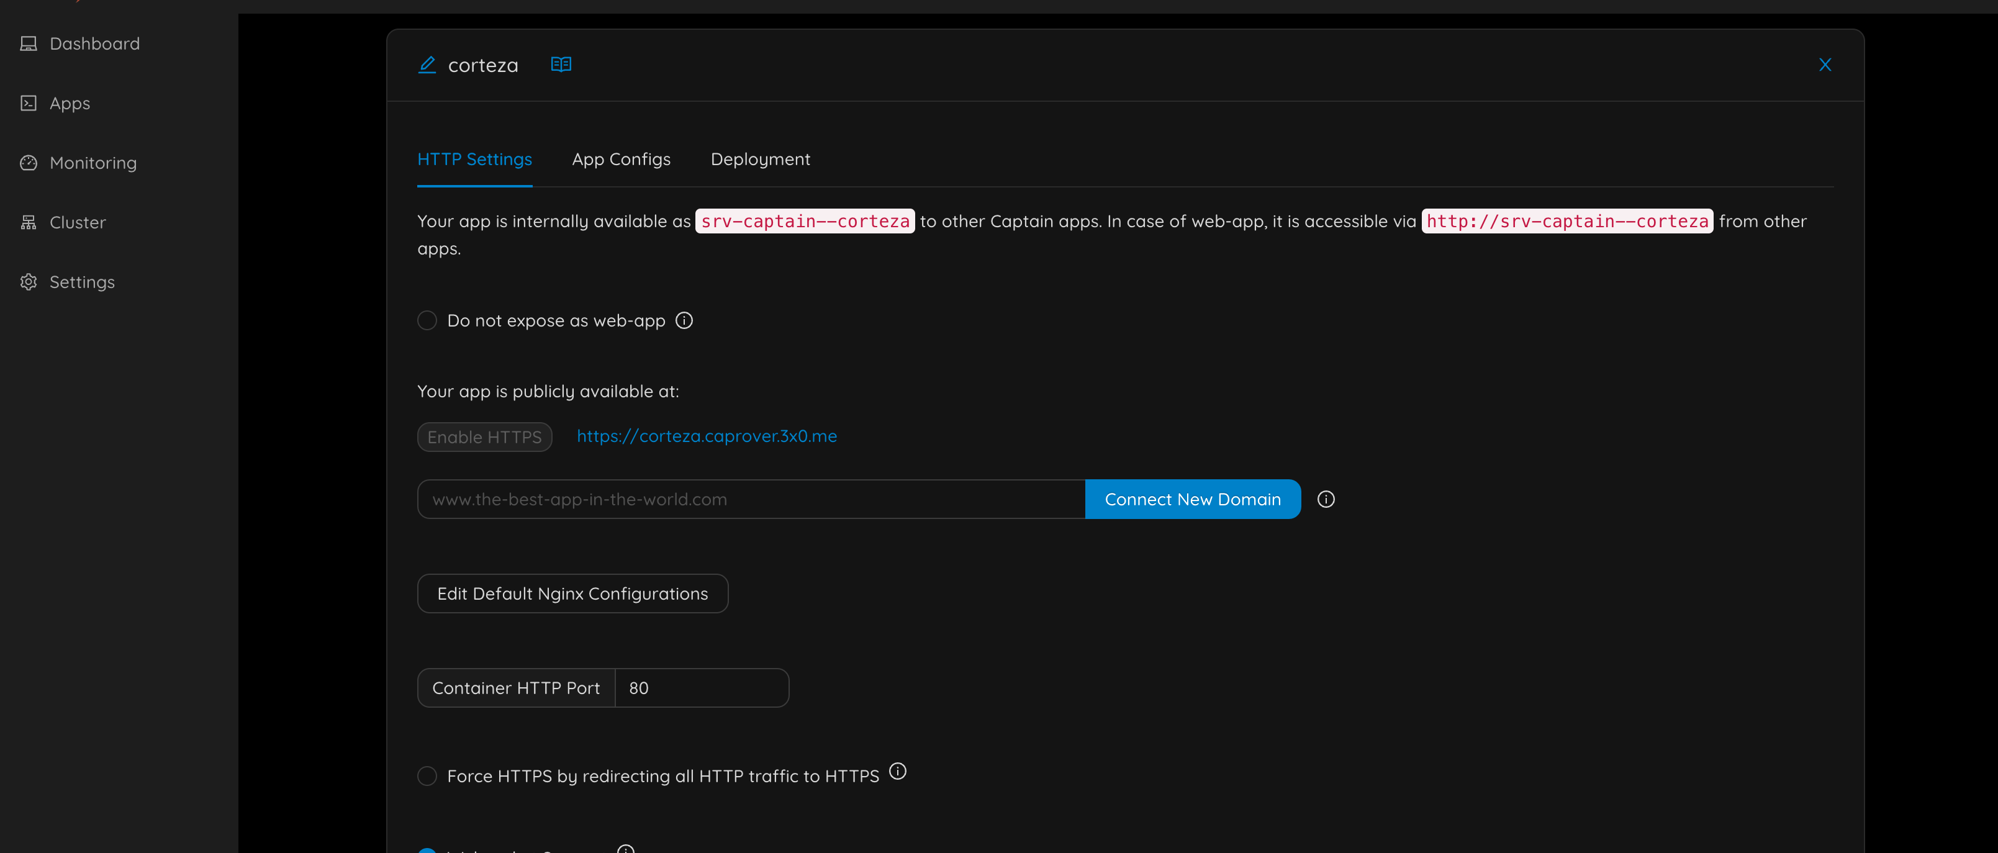Click Connect New Domain button
Screen dimensions: 1998x853
coord(1193,499)
